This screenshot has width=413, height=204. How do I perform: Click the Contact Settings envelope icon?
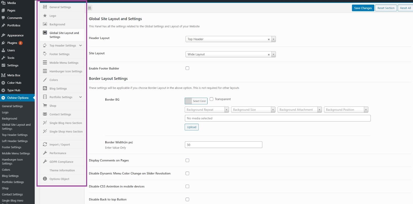coord(45,114)
